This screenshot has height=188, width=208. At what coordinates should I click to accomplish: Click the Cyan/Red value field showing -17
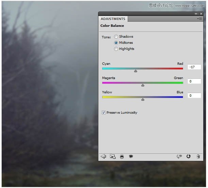pos(194,67)
